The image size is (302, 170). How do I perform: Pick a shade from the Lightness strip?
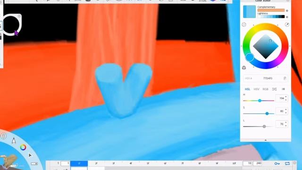tap(271, 17)
